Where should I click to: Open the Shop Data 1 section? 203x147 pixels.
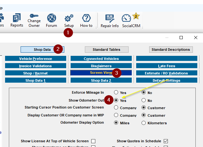tap(35, 80)
